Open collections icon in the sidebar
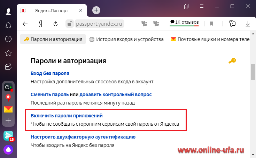 pos(8,67)
